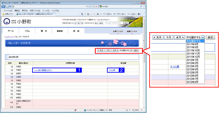The width and height of the screenshot is (220, 115).
Task: Click the 検索 button beside site search
Action: [126, 23]
